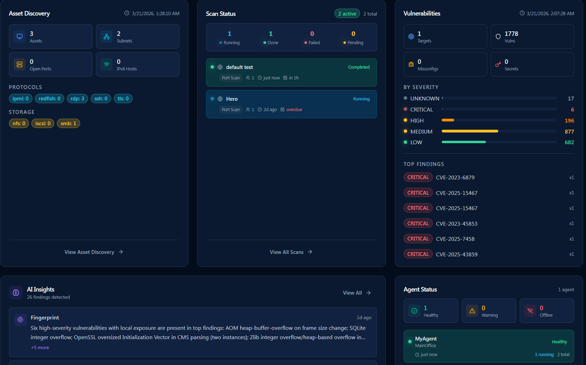586x365 pixels.
Task: Click CRITICAL badge beside CVE-2023-6879
Action: coord(418,177)
